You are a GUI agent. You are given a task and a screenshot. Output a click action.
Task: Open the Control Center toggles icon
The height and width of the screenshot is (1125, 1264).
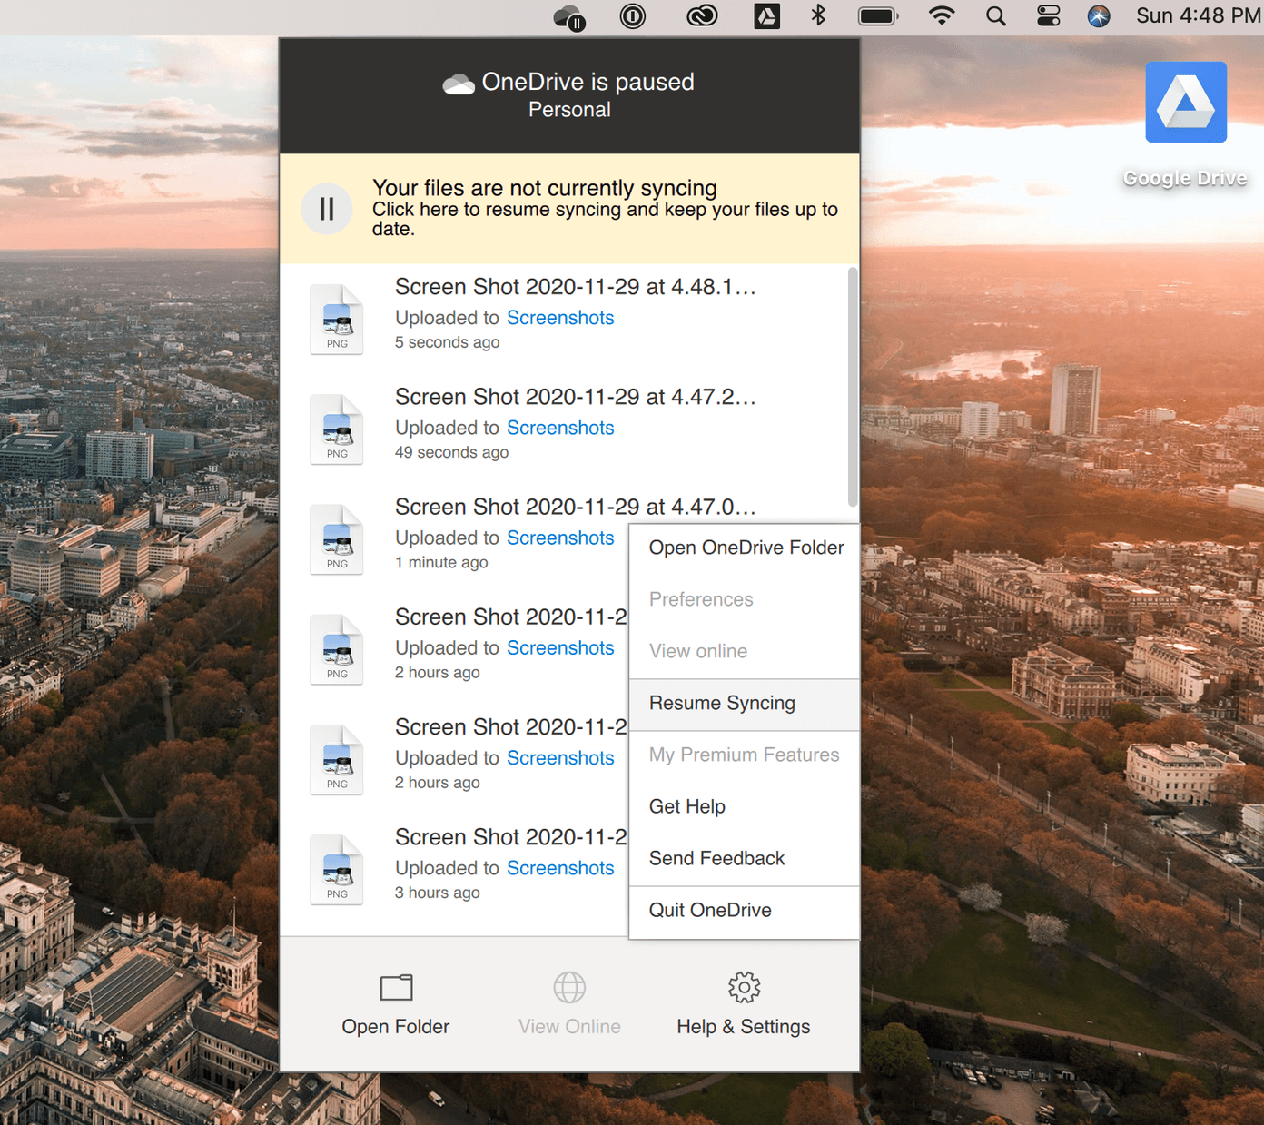click(x=1048, y=16)
